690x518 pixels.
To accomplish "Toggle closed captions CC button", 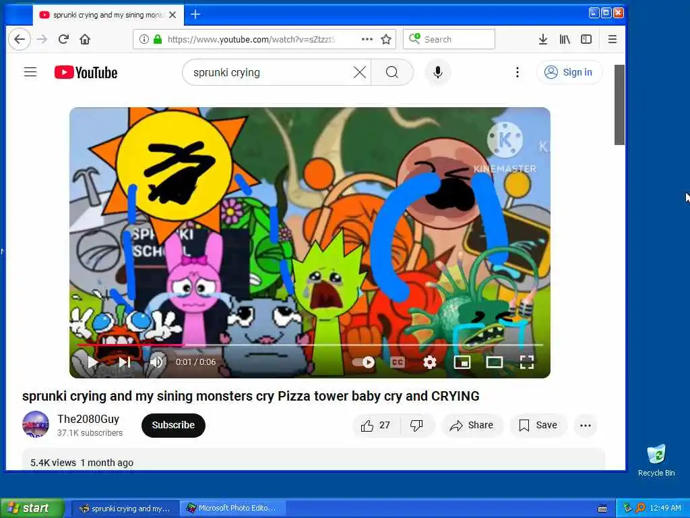I will [398, 362].
